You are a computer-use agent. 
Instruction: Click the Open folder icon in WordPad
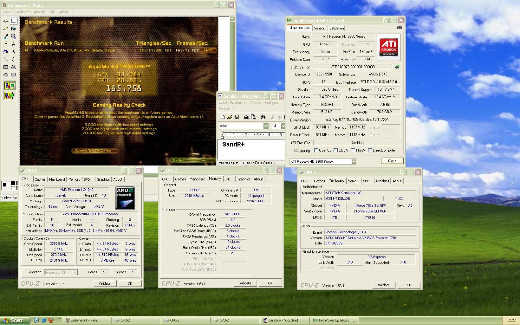pos(229,117)
